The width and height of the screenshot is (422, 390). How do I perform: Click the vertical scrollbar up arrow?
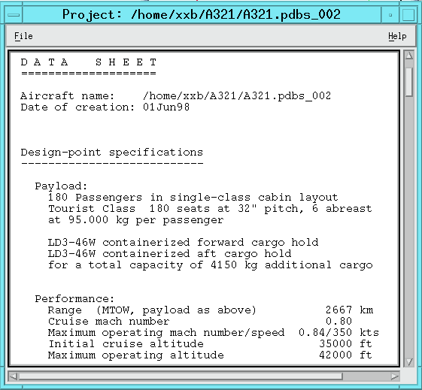409,56
